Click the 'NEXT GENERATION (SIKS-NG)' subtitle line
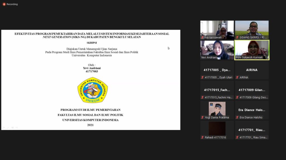This screenshot has height=160, width=286. click(x=92, y=37)
